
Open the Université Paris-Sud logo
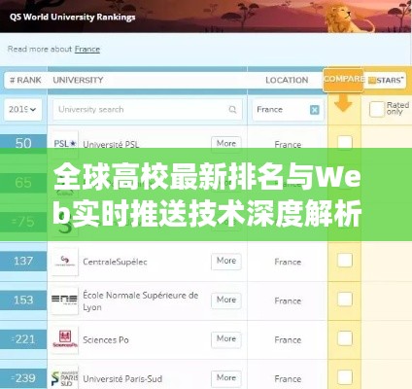pyautogui.click(x=65, y=378)
